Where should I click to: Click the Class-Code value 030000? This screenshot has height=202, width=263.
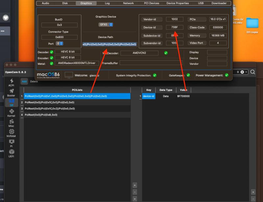click(218, 27)
